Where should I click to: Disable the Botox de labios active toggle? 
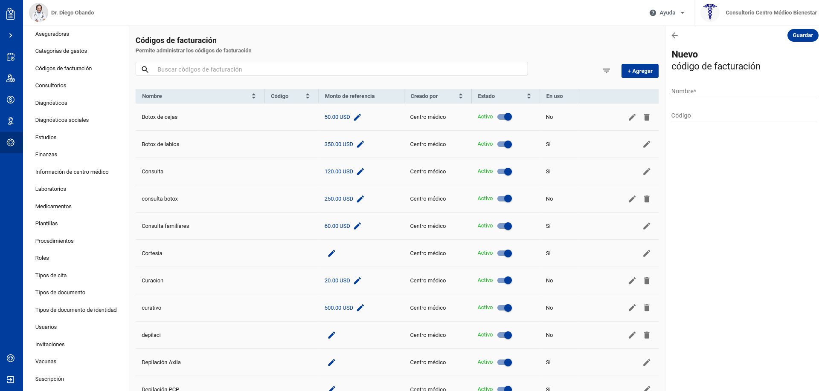[x=505, y=144]
